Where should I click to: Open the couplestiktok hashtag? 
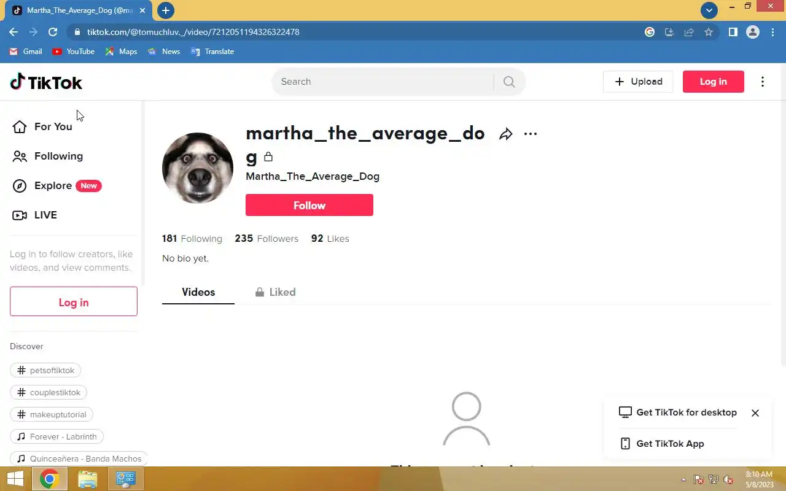49,392
